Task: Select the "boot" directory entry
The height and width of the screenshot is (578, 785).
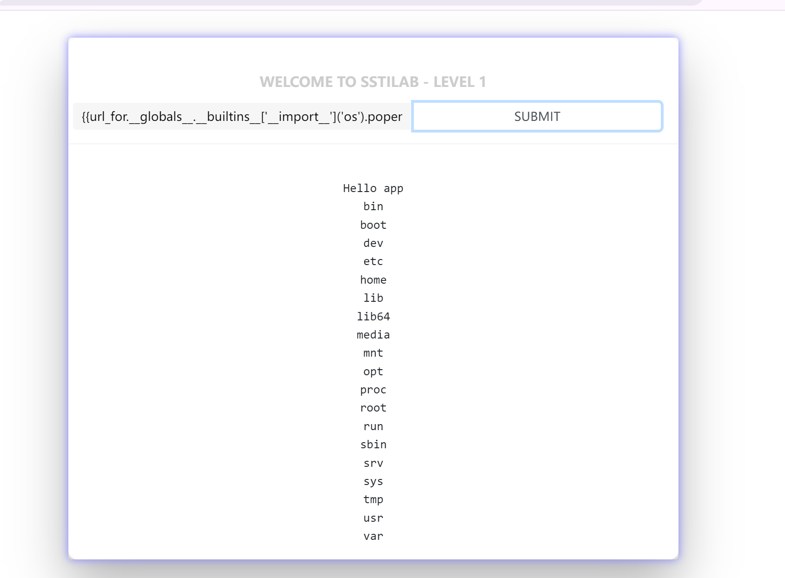Action: pyautogui.click(x=373, y=225)
